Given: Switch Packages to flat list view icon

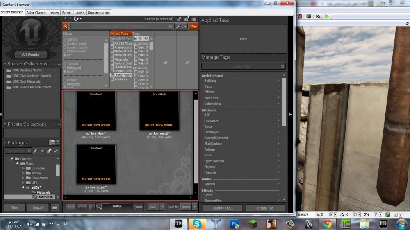Looking at the screenshot, I should (x=58, y=142).
